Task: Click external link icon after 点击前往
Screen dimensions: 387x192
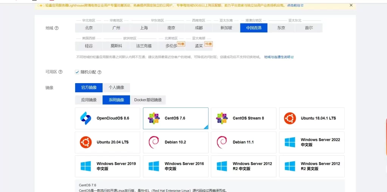Action: point(302,5)
